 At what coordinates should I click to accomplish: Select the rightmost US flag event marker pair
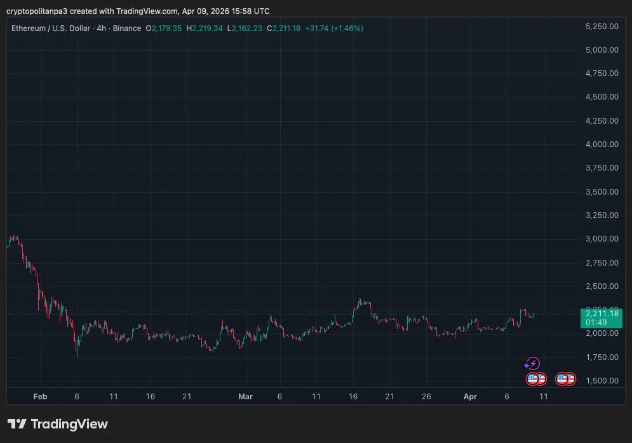(x=565, y=378)
